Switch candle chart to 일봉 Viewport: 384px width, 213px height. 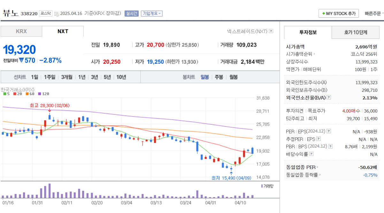click(205, 77)
